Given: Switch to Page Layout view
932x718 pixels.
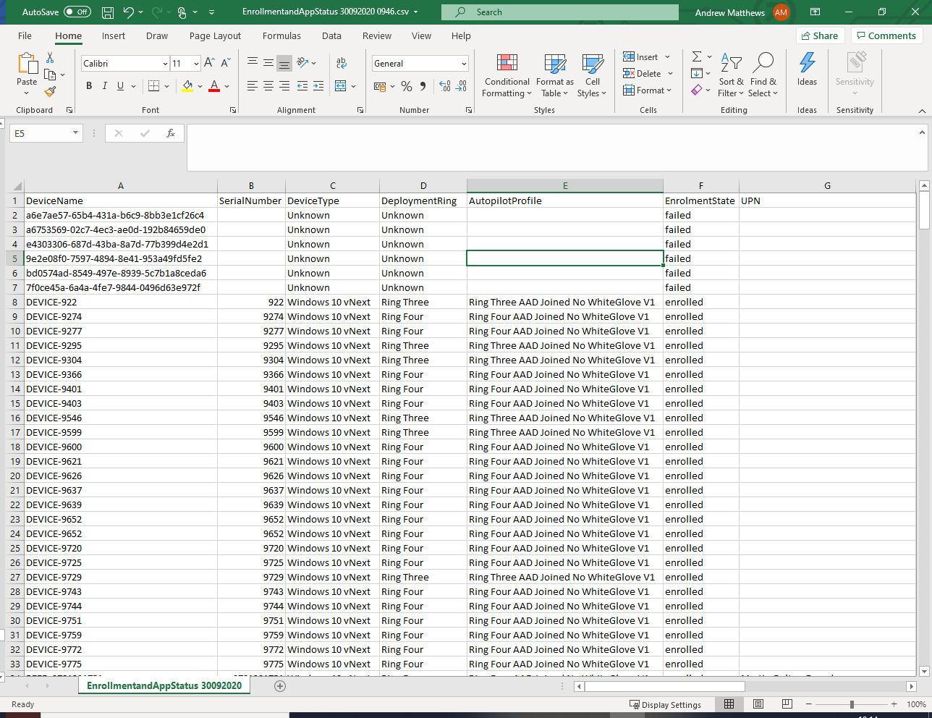Looking at the screenshot, I should 758,704.
